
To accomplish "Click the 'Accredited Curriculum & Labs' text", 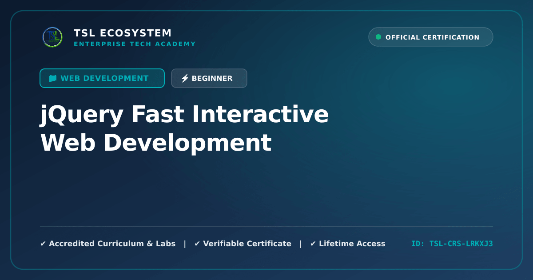I will (x=112, y=244).
